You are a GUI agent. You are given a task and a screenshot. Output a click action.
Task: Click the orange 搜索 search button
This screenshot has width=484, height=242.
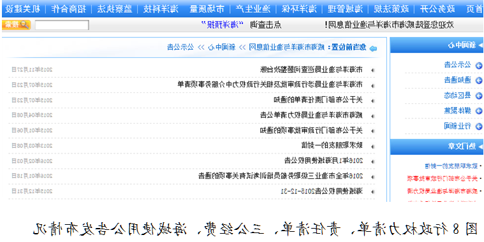click(17, 25)
